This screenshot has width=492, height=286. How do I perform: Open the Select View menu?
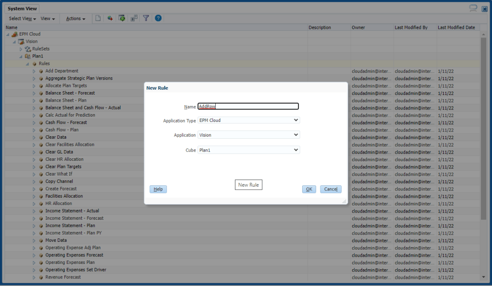coord(23,19)
